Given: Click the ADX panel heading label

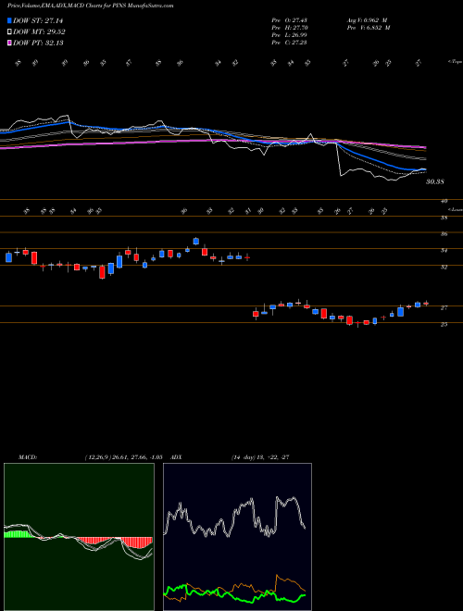Looking at the screenshot, I should click(175, 457).
